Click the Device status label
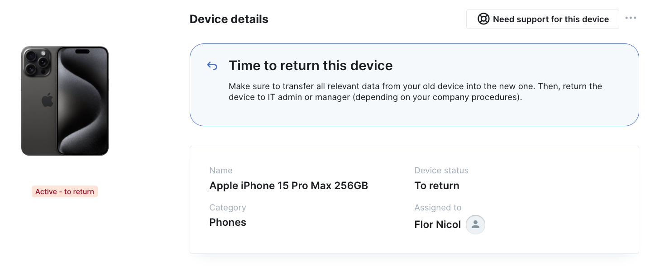This screenshot has height=267, width=660. pyautogui.click(x=441, y=171)
